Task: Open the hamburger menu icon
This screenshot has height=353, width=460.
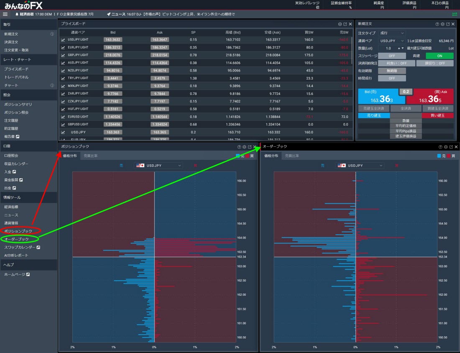Action: [5, 14]
